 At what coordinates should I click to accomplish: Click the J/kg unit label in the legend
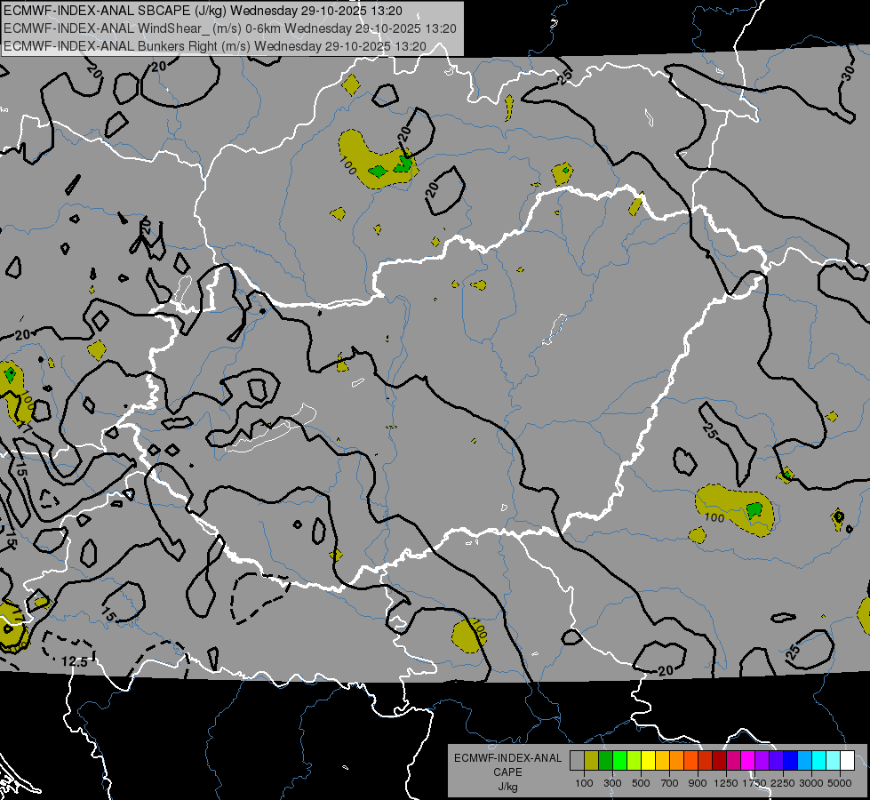point(507,787)
